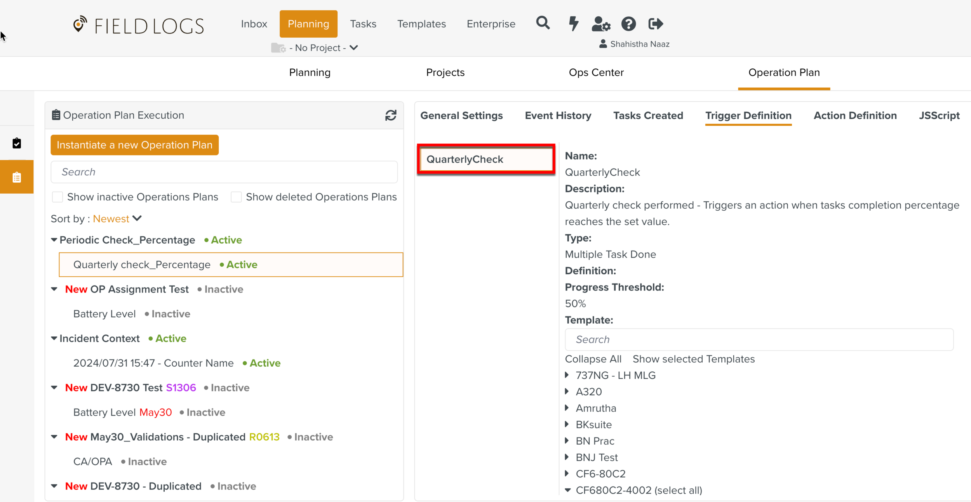Open the Ops Center tab
The image size is (971, 502).
(596, 73)
